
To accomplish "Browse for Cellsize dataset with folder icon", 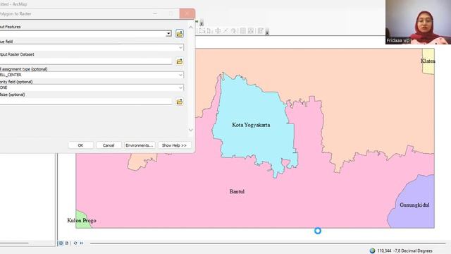I will point(180,102).
